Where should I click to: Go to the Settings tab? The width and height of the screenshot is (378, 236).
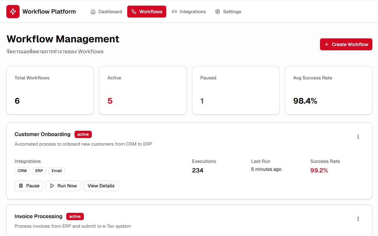[228, 12]
